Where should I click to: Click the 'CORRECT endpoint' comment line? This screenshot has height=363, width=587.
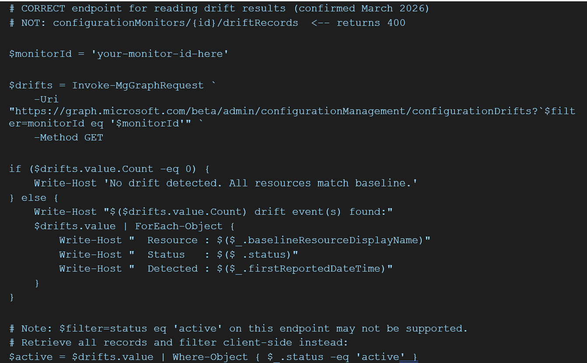click(x=219, y=9)
